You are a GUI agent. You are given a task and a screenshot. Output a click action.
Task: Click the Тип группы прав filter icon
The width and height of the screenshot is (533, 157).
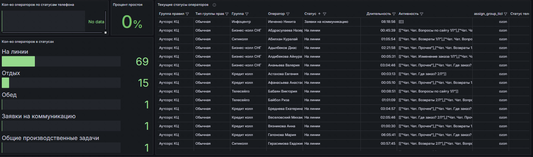click(227, 14)
